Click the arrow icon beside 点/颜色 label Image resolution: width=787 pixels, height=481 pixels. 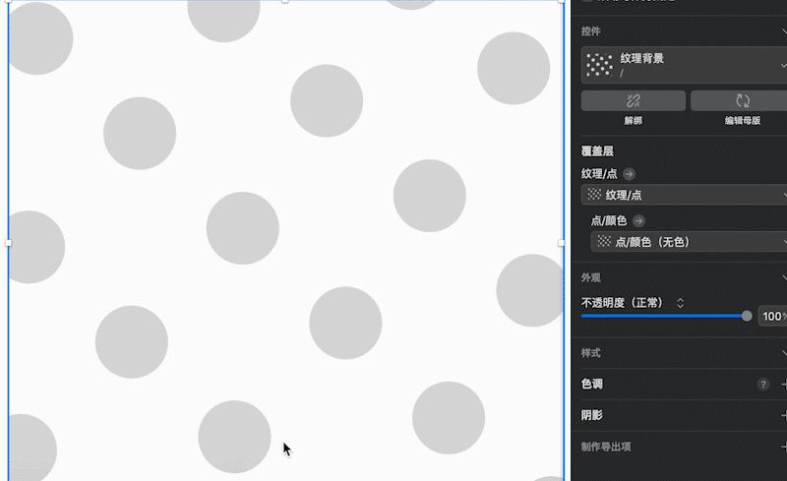(x=638, y=220)
